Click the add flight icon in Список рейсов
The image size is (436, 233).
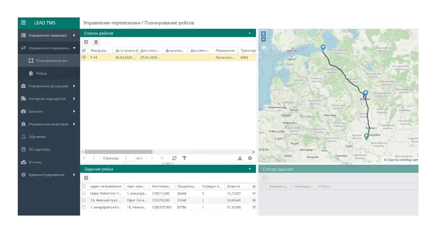point(86,42)
